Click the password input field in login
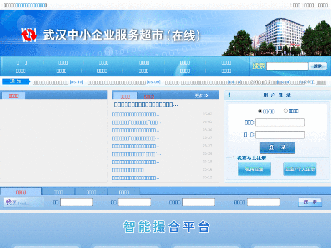 point(280,135)
